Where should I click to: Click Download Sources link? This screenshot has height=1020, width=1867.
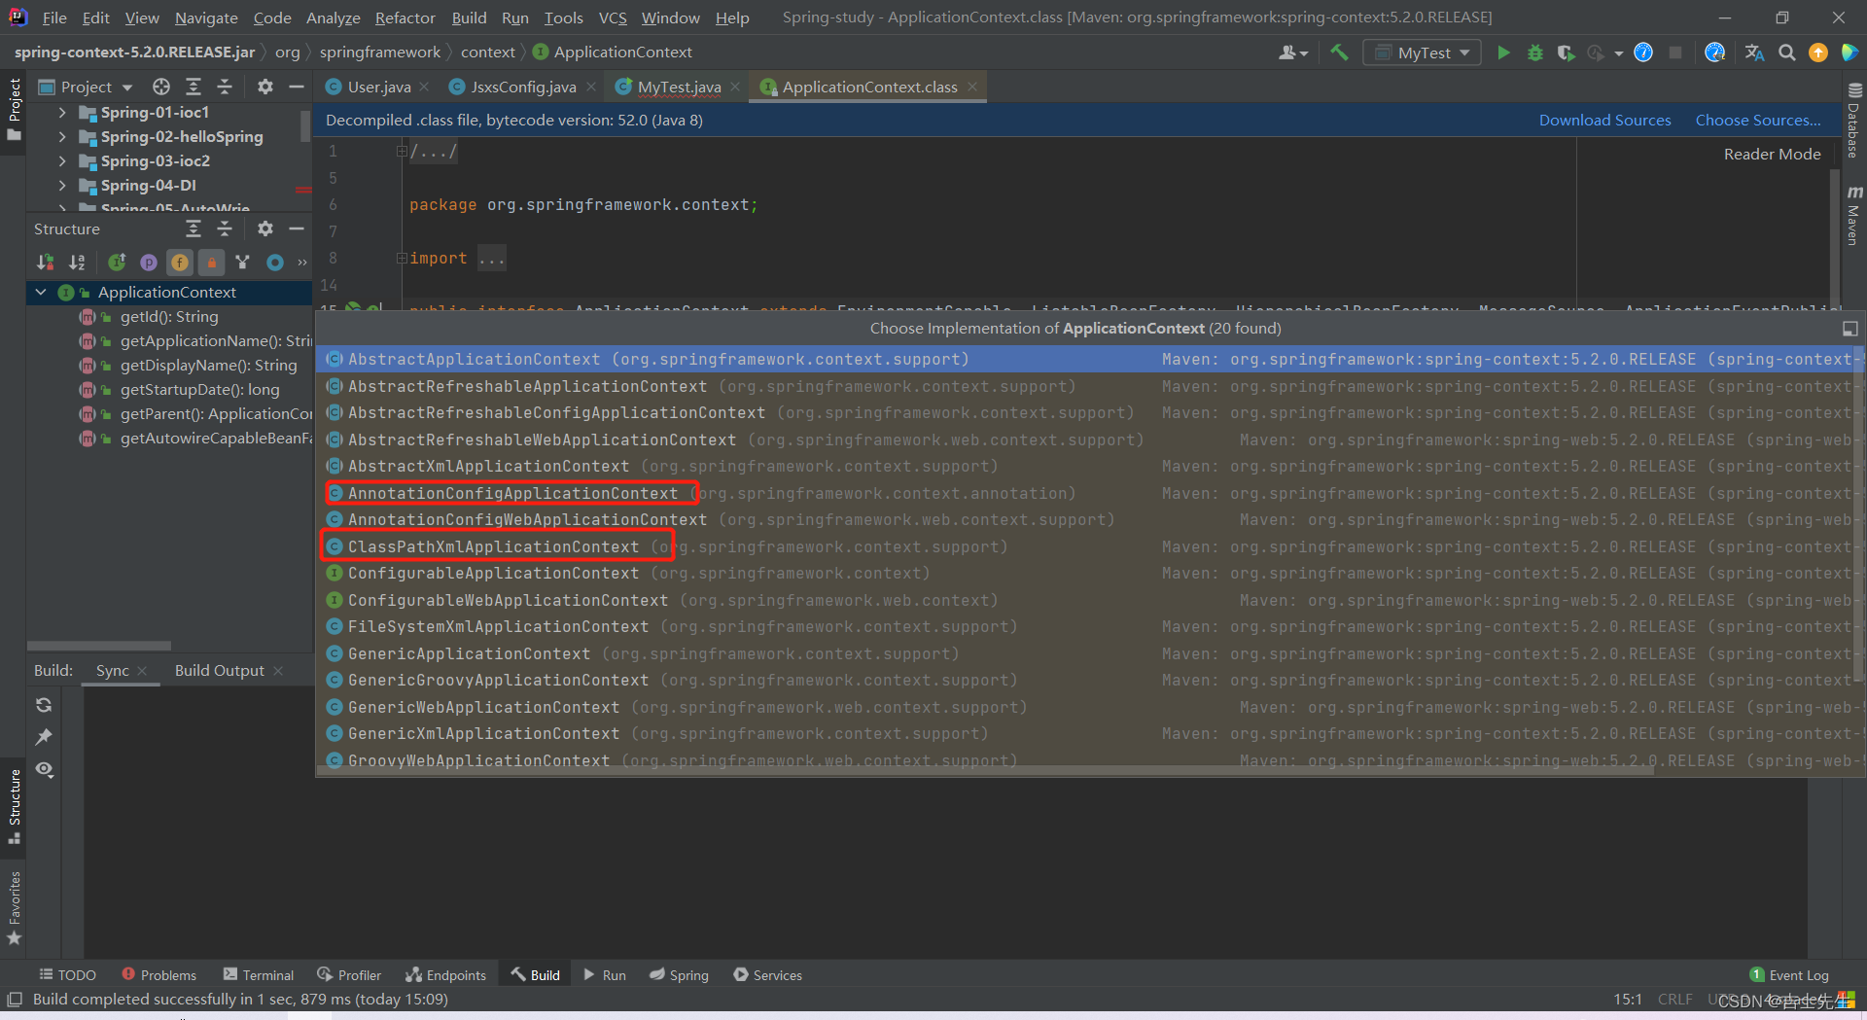(1604, 120)
